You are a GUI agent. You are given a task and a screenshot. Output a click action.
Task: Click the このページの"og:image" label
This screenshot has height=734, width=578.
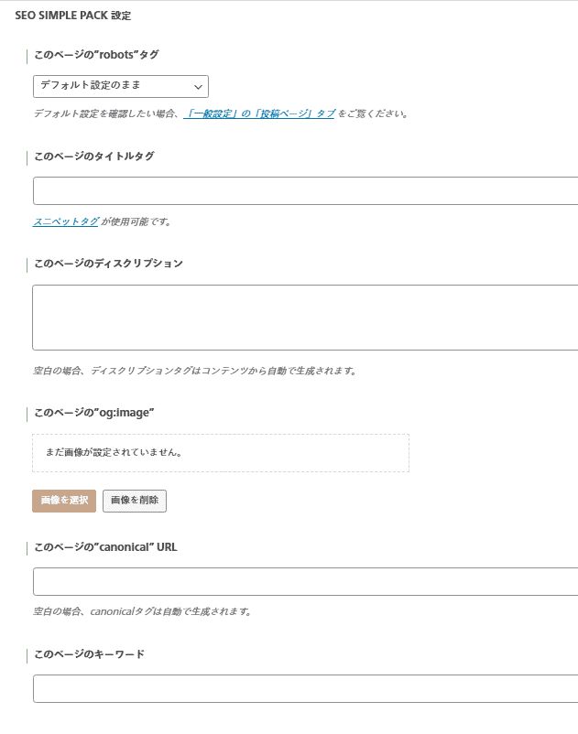(x=93, y=413)
